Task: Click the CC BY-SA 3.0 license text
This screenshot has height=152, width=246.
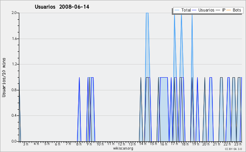Action: point(233,149)
